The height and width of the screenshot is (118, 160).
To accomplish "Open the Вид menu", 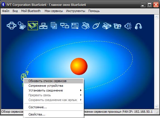I will coord(15,11).
